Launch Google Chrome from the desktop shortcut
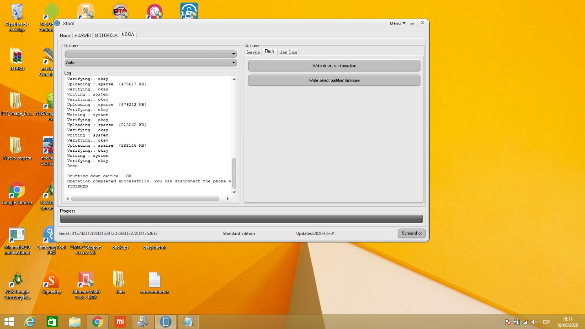The height and width of the screenshot is (329, 585). point(17,193)
